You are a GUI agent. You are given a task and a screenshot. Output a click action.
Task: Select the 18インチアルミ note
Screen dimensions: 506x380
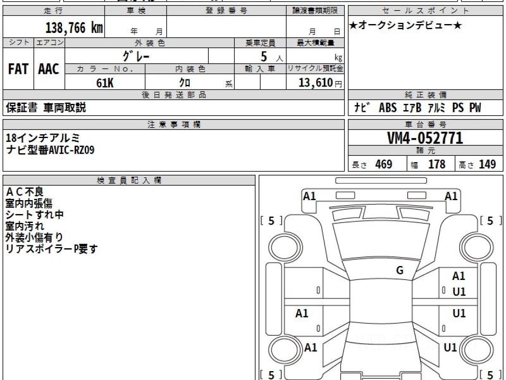(43, 138)
